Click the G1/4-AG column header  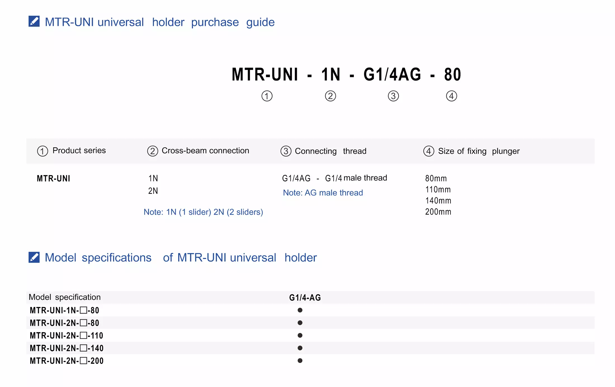pyautogui.click(x=305, y=298)
